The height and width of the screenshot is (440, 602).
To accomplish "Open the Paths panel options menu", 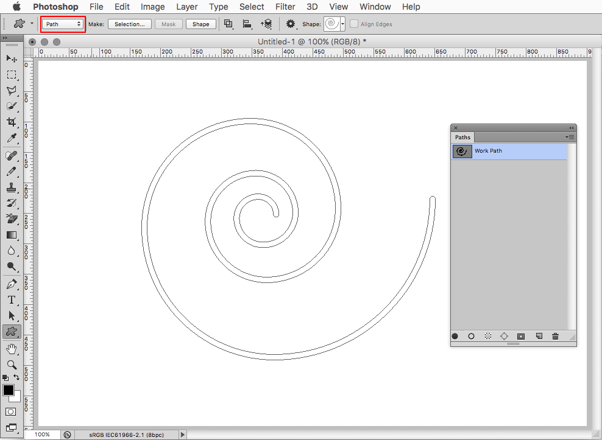I will (570, 138).
